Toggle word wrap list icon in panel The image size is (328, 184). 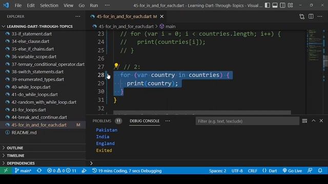(304, 121)
